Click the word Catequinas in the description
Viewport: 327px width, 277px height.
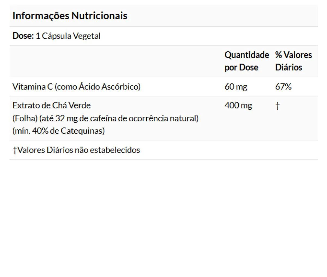pos(83,131)
